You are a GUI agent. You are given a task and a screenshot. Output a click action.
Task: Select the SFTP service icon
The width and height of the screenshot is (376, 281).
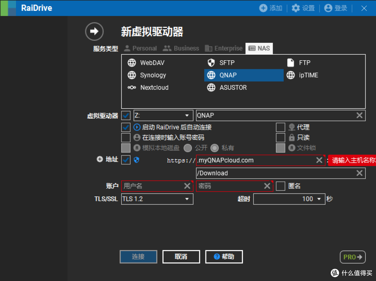[211, 63]
